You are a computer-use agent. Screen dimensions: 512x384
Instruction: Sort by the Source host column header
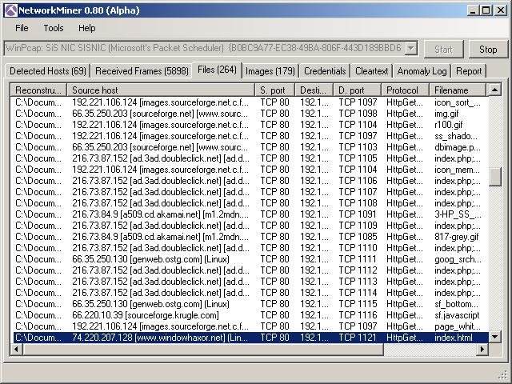160,90
